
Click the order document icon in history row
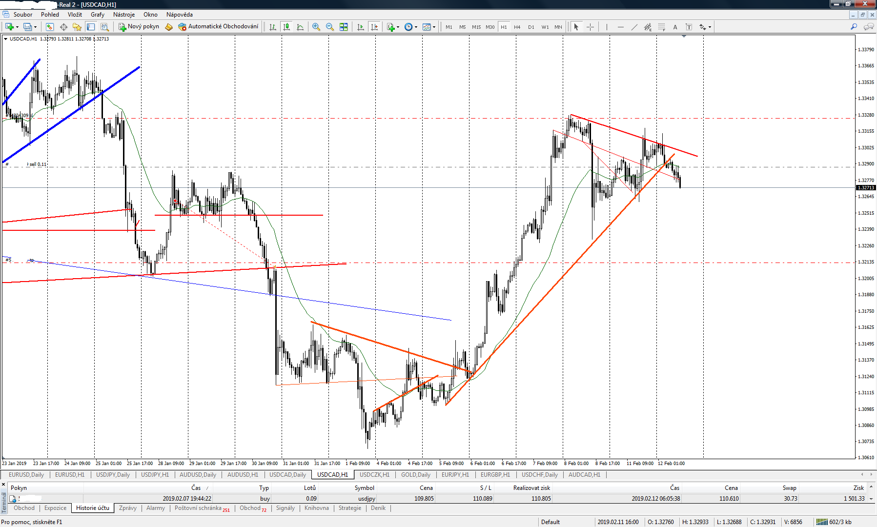click(13, 499)
